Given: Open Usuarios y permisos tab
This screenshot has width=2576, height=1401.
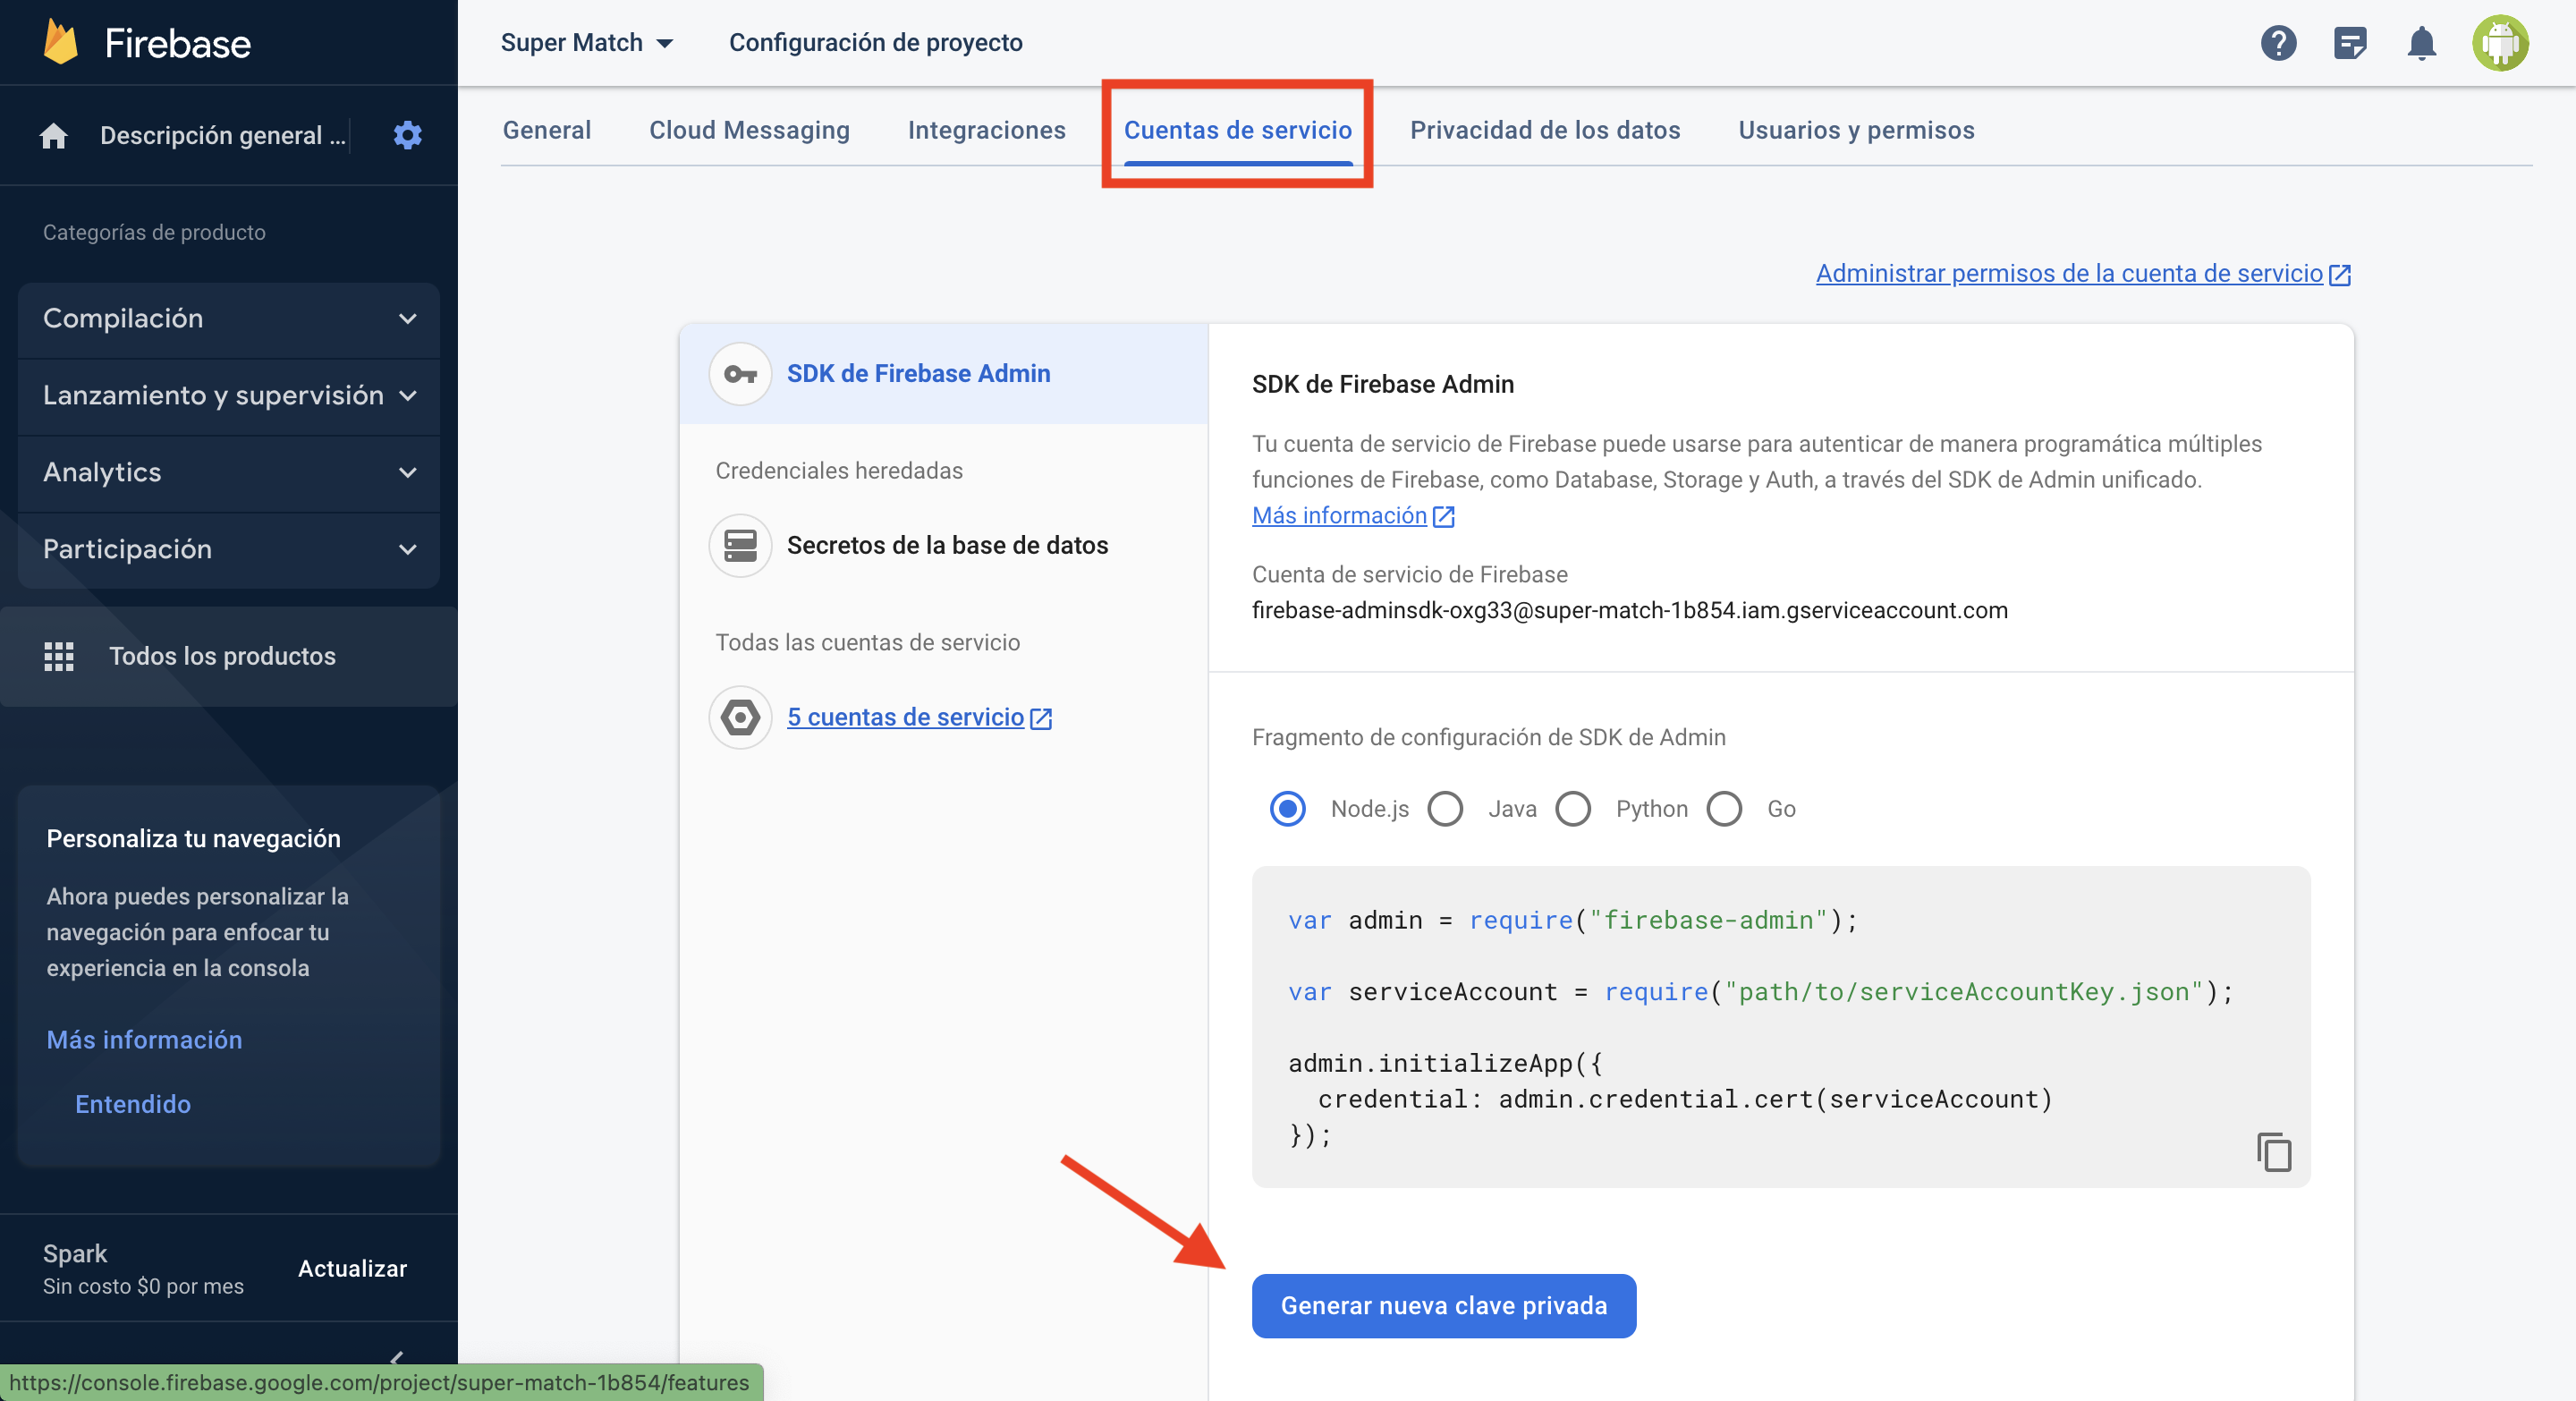Looking at the screenshot, I should [1856, 130].
